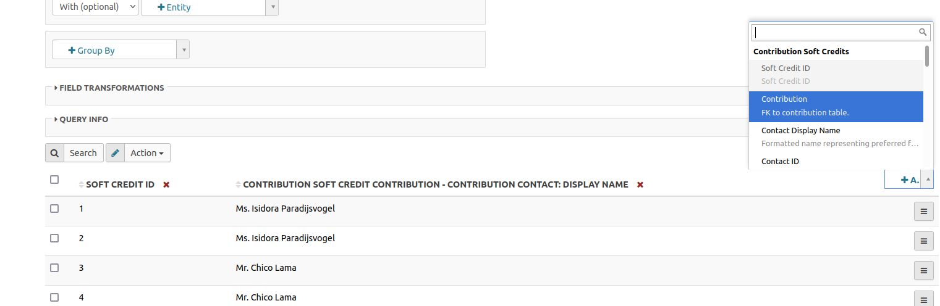Click the pencil edit icon
The width and height of the screenshot is (940, 306).
pos(115,153)
